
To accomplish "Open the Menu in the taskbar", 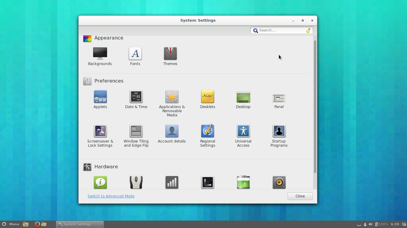I will (11, 224).
